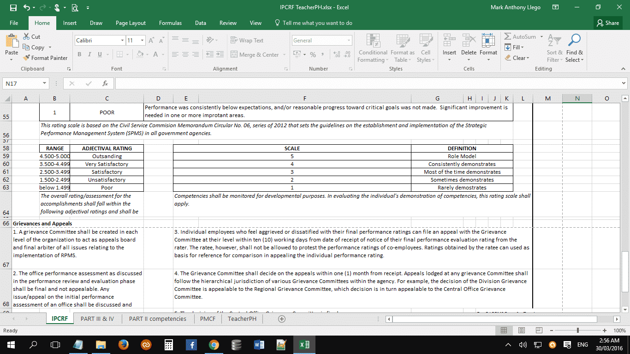
Task: Expand the formula bar
Action: pyautogui.click(x=624, y=83)
